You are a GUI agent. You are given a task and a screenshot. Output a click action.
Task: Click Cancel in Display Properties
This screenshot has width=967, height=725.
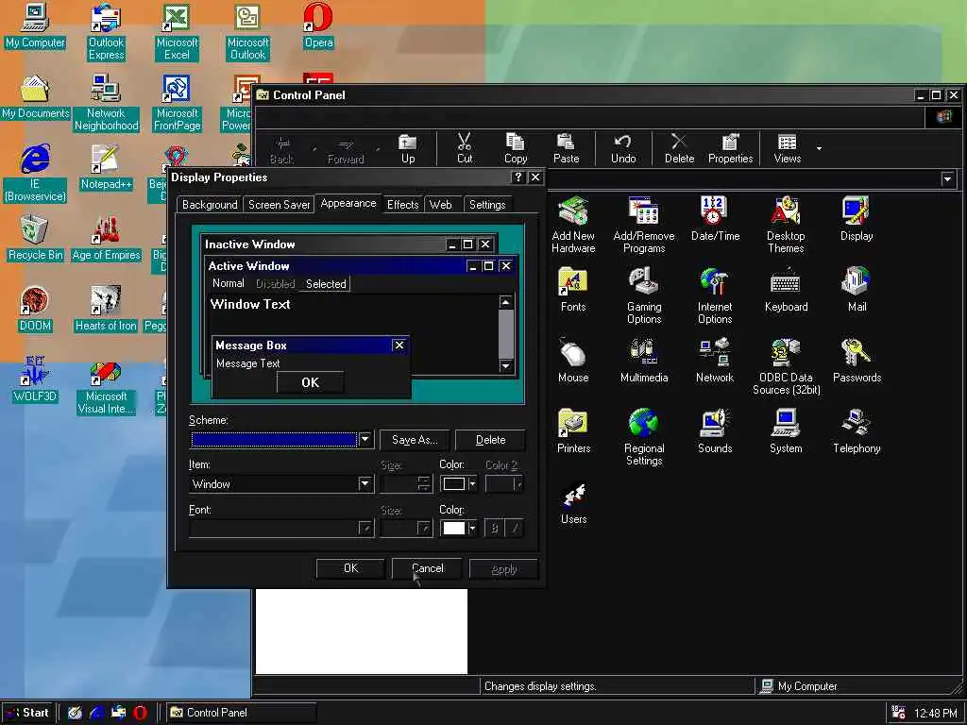click(x=428, y=568)
